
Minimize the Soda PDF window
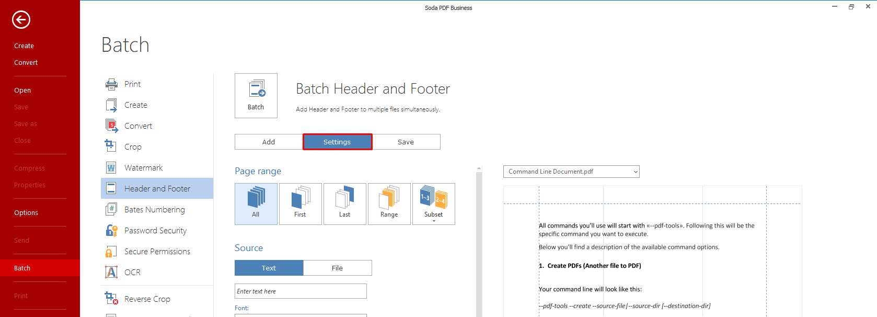click(x=835, y=7)
